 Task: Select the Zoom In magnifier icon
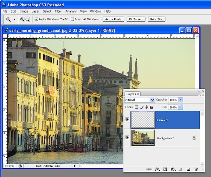(22, 19)
